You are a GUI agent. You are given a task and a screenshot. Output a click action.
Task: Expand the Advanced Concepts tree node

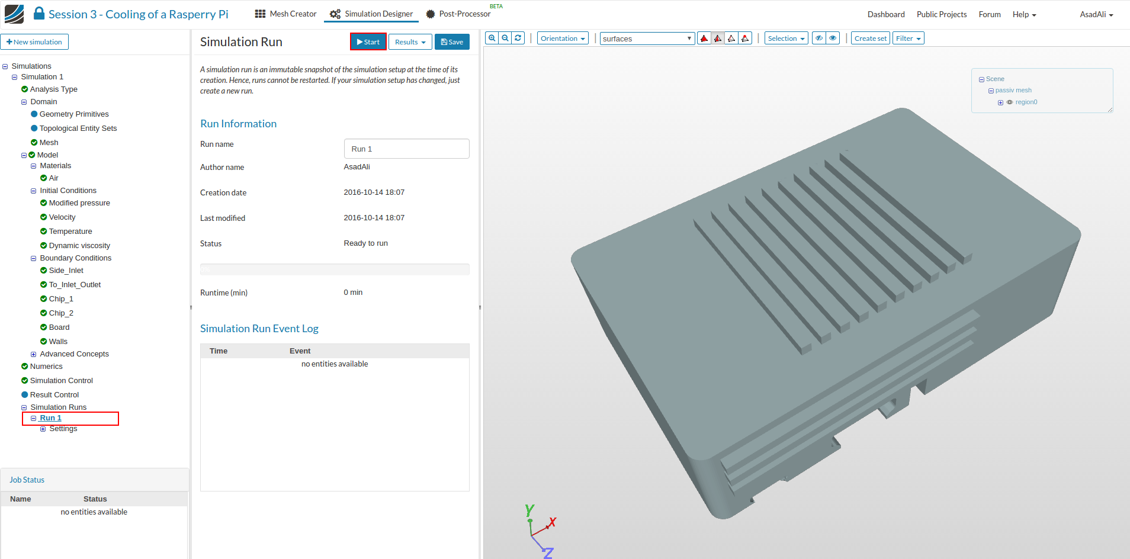(x=34, y=354)
